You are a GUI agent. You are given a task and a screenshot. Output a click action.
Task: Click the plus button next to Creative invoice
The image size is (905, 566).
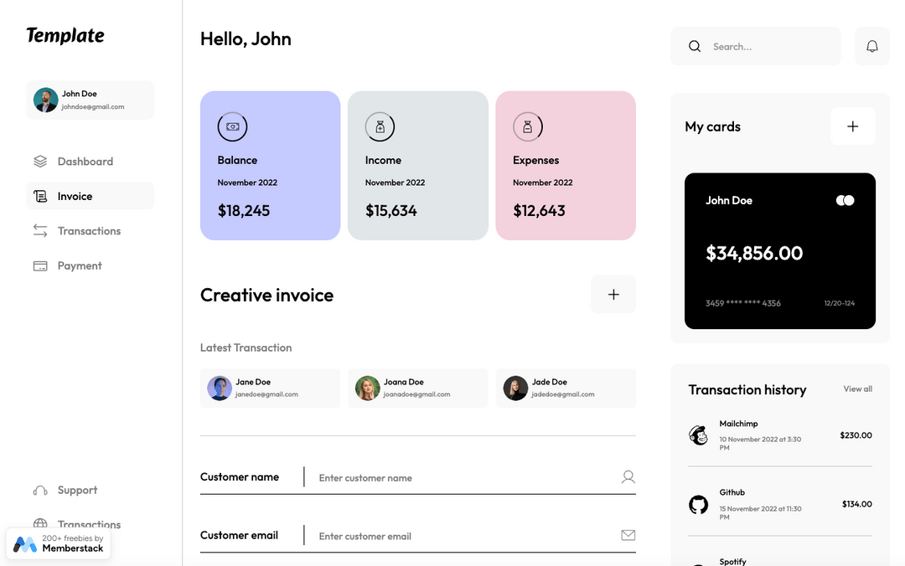tap(613, 294)
